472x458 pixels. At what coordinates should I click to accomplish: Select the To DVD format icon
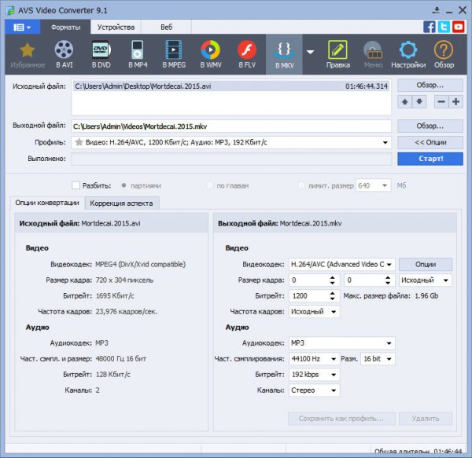[x=101, y=55]
